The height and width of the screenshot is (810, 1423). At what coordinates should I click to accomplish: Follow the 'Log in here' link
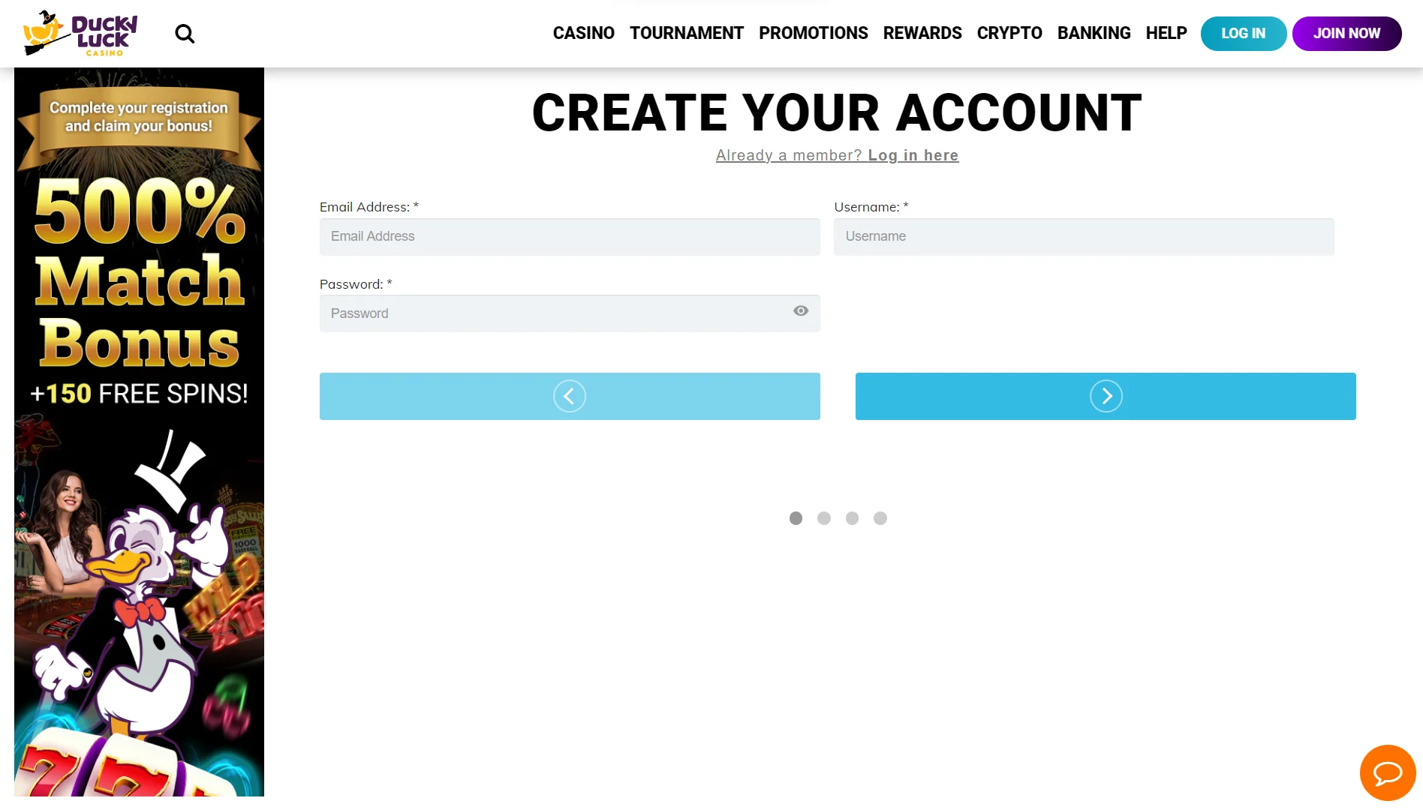pos(913,155)
